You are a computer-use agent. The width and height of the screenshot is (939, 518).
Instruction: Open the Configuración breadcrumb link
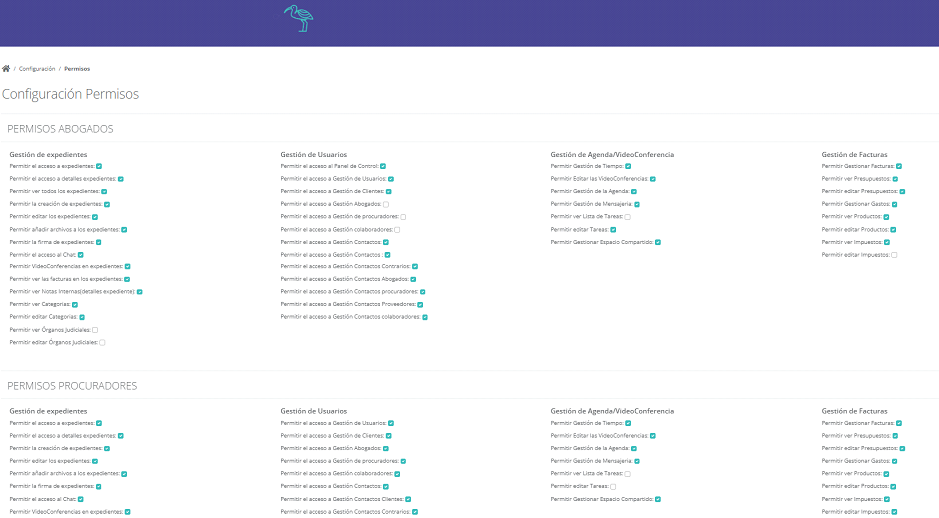37,69
